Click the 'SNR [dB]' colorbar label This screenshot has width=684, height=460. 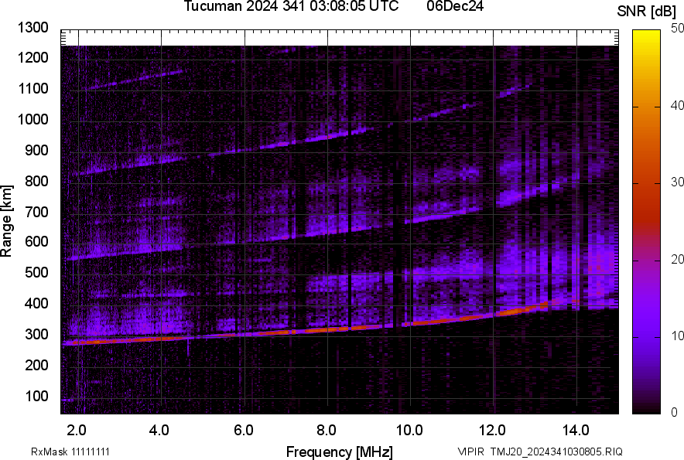[x=646, y=12]
